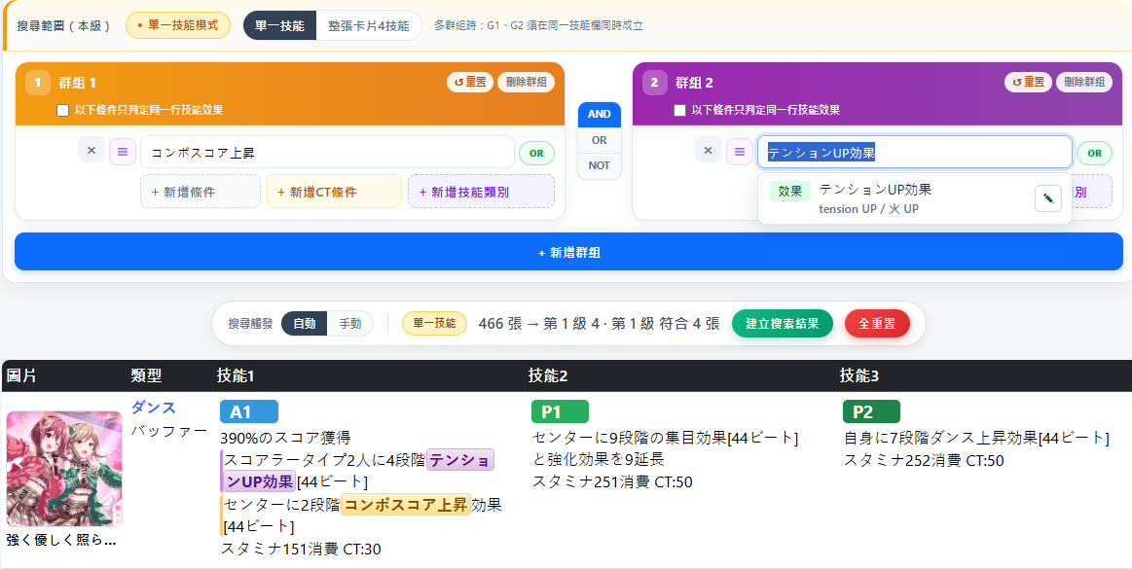
Task: Click the A1 skill badge
Action: tap(249, 411)
